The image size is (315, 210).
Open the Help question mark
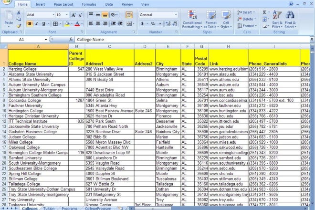[291, 4]
